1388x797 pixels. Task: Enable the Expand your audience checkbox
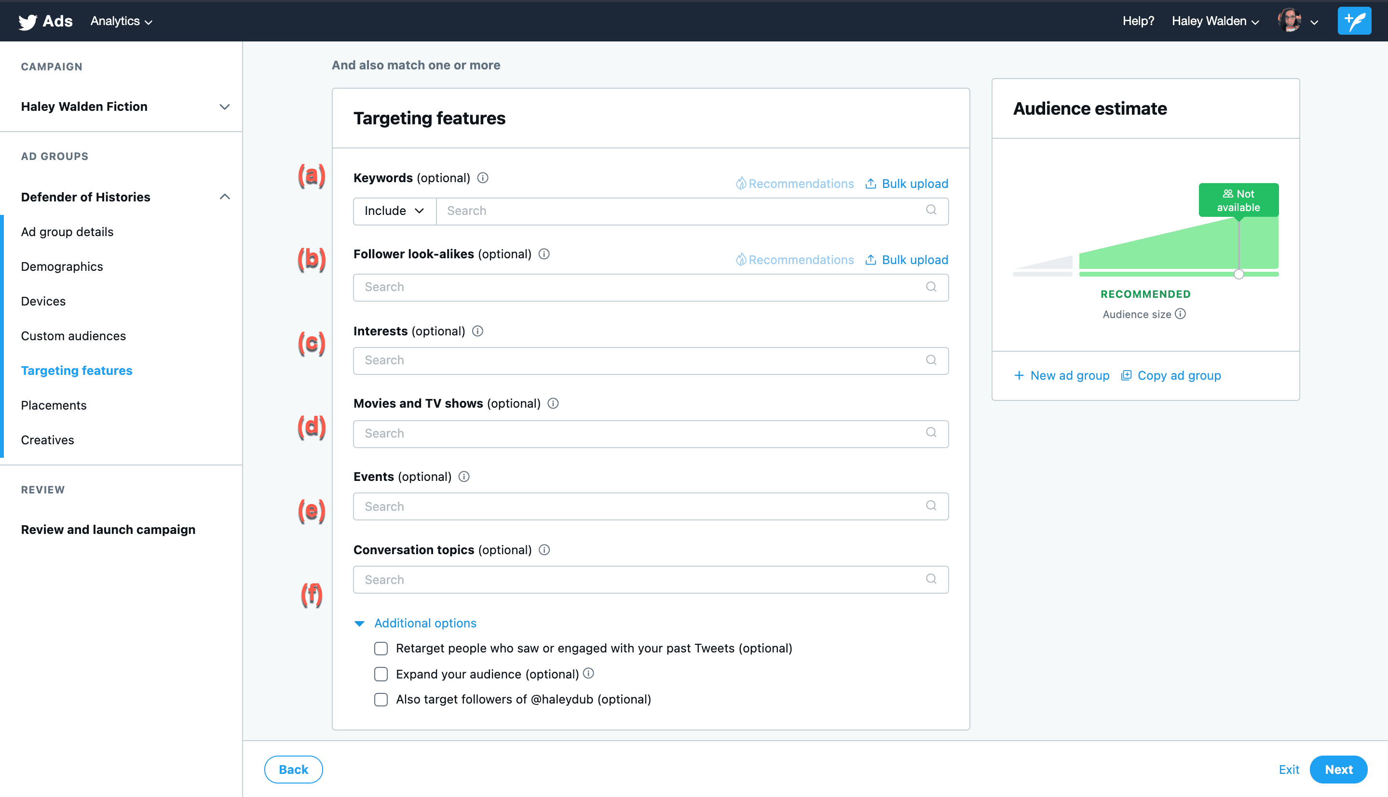pos(381,674)
